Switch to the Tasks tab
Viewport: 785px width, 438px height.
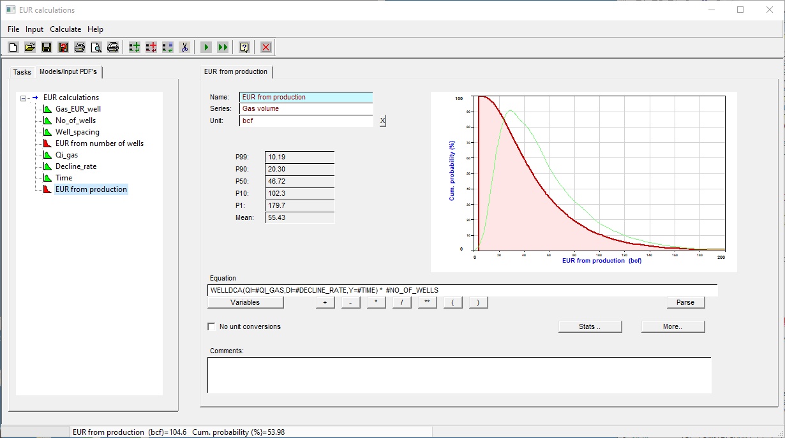tap(22, 72)
